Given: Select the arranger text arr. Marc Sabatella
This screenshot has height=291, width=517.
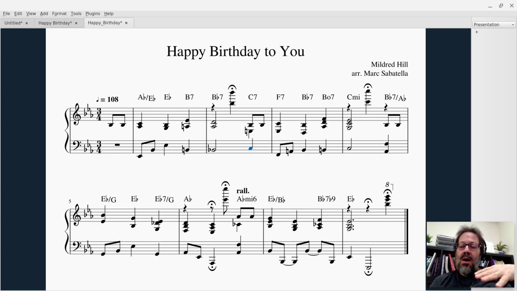Looking at the screenshot, I should point(380,74).
